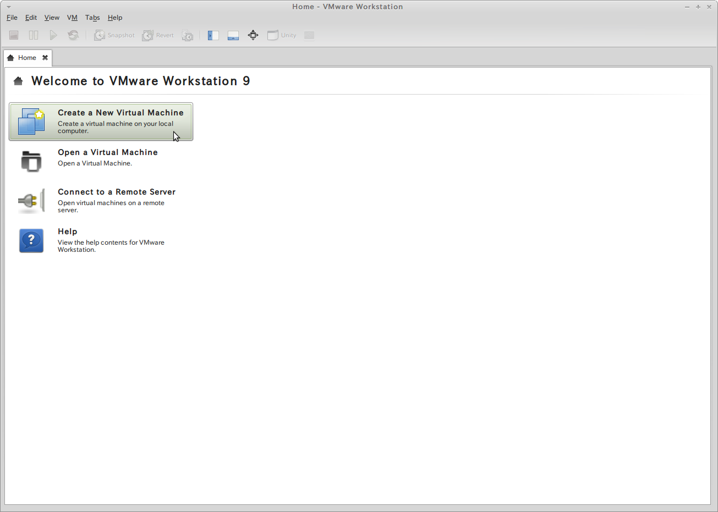718x512 pixels.
Task: Click the suspend (pause) toolbar icon
Action: pos(34,35)
